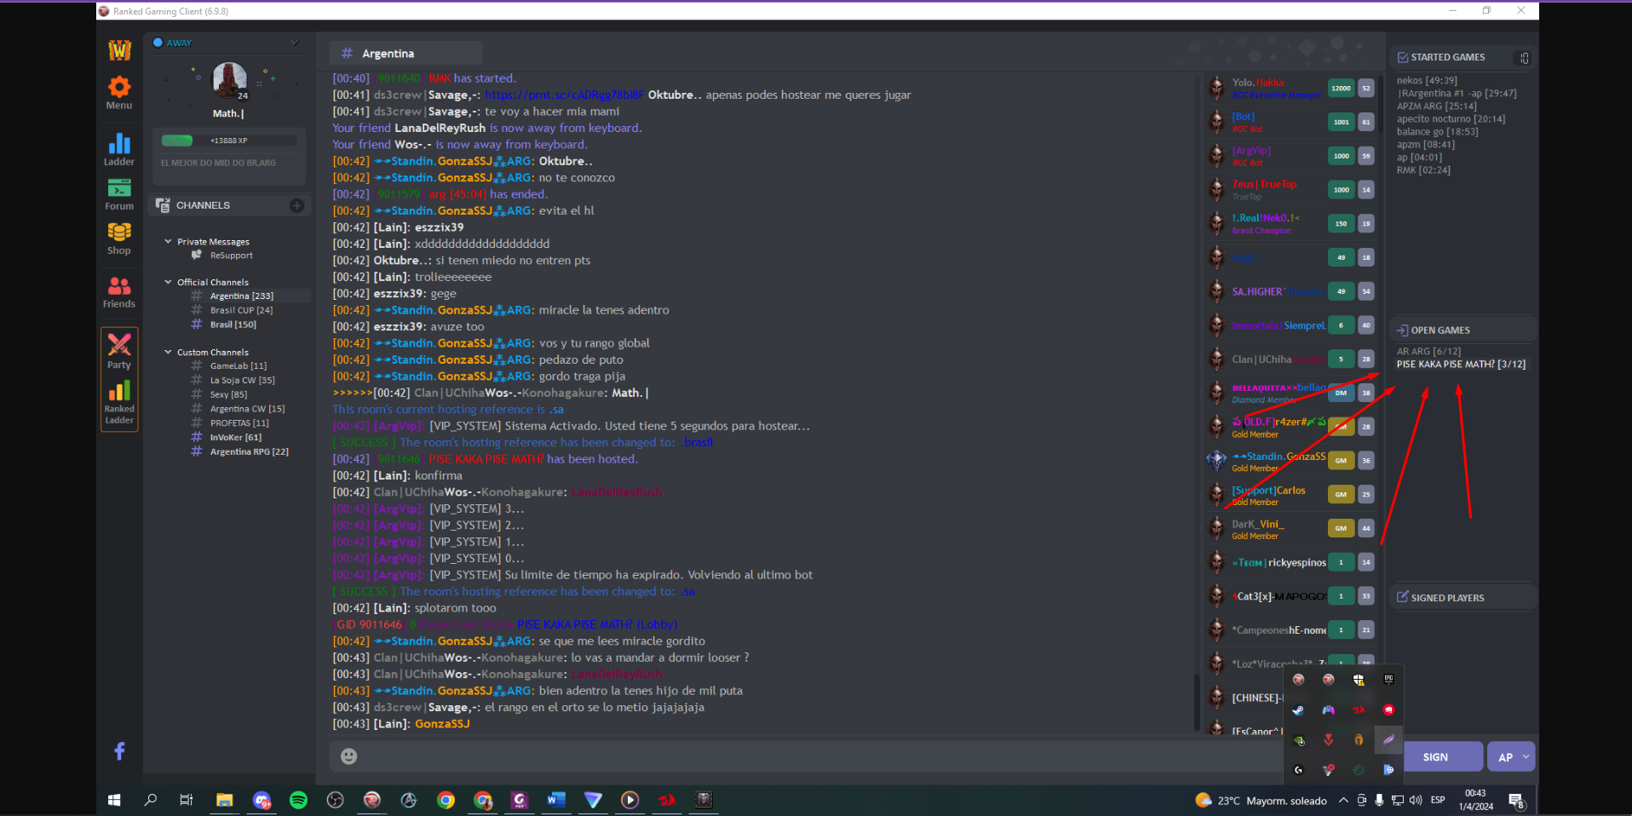Click user DarK_Vini_ in player list
The image size is (1632, 816).
pyautogui.click(x=1258, y=525)
